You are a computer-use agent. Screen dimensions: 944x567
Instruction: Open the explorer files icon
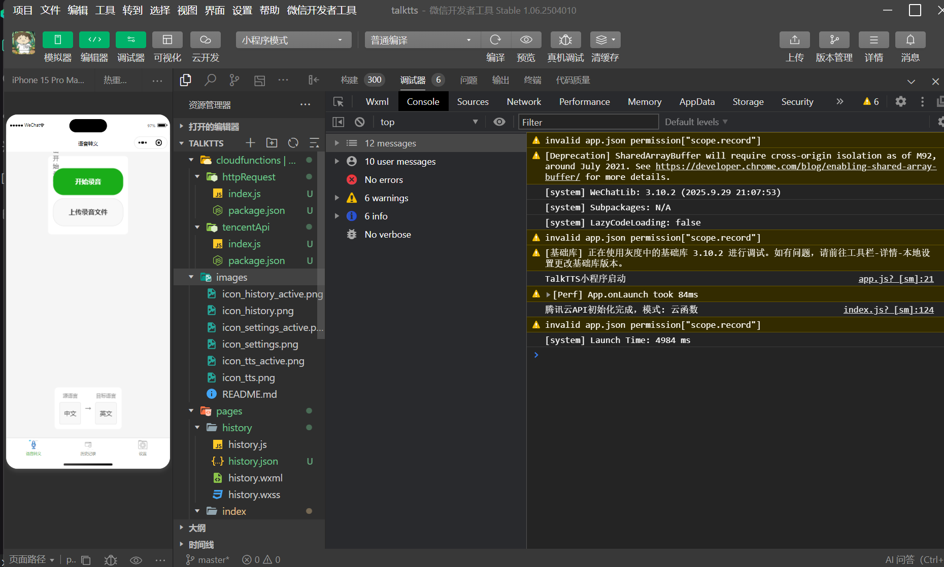(186, 80)
